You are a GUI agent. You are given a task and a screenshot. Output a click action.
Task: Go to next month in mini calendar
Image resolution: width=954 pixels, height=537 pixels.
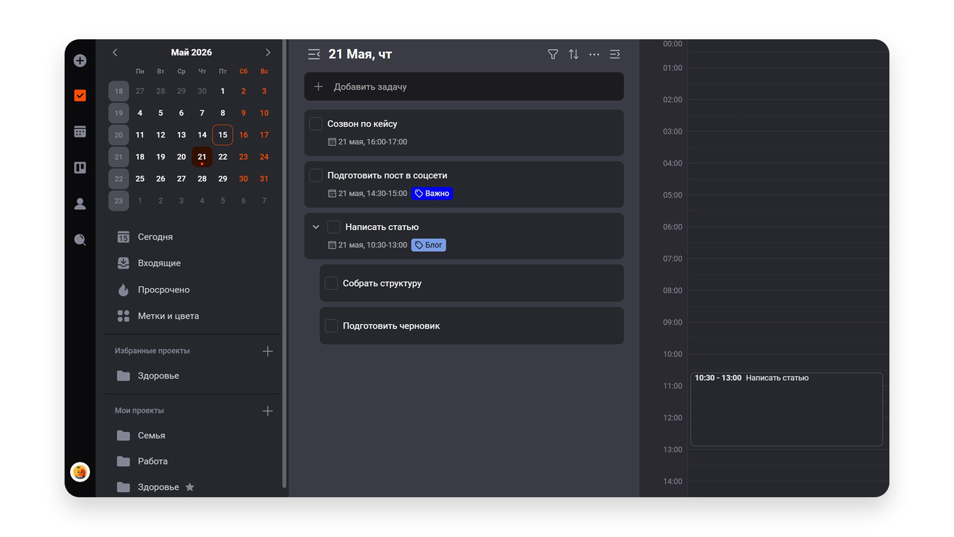[268, 52]
